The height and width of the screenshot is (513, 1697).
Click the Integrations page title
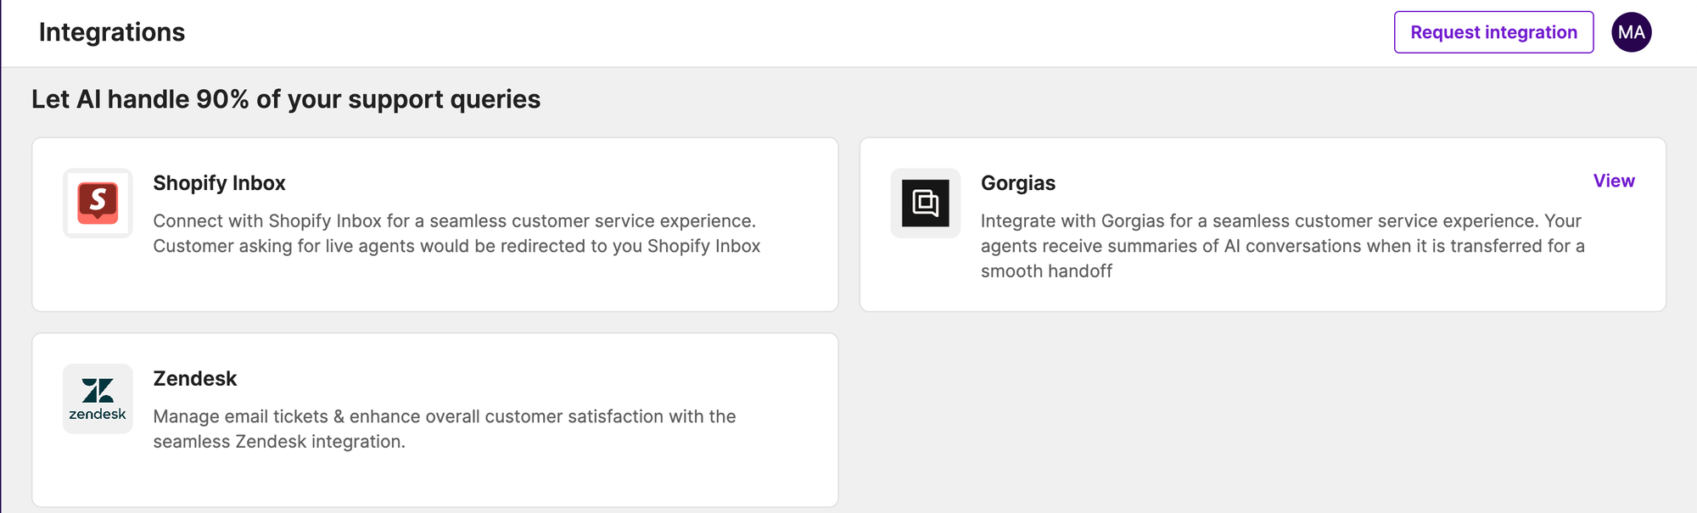[112, 33]
